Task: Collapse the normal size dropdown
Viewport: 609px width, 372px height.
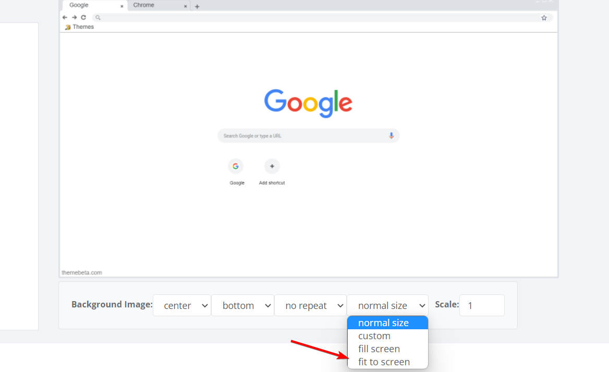Action: coord(387,306)
